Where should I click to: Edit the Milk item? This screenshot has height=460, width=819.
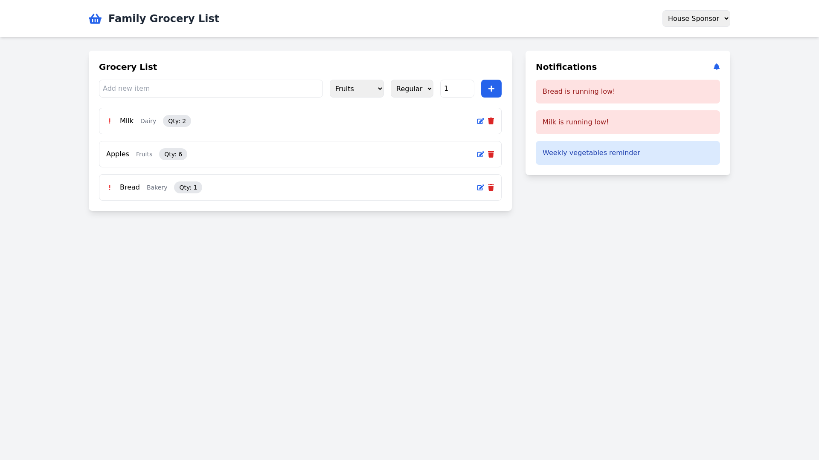480,121
